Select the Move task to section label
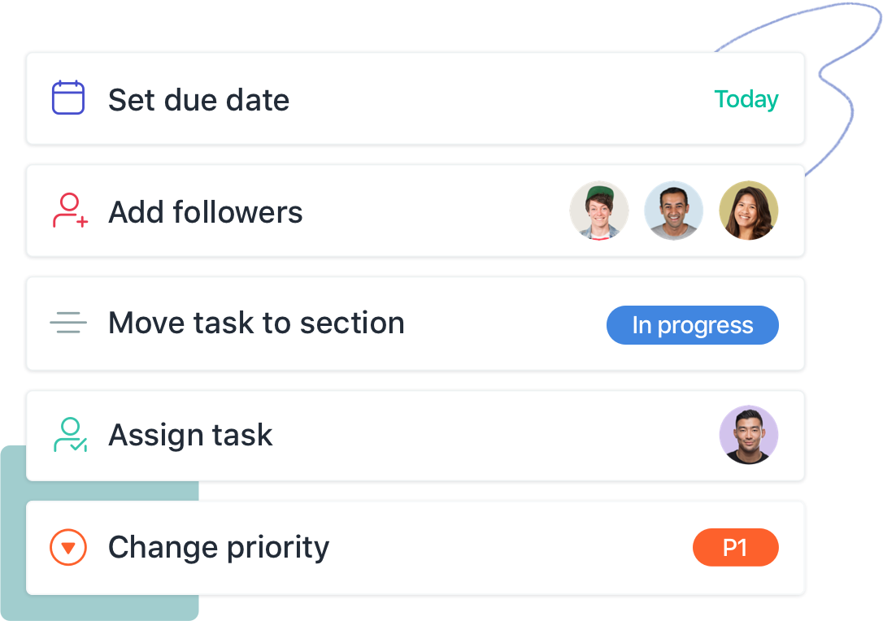883x621 pixels. [x=256, y=324]
